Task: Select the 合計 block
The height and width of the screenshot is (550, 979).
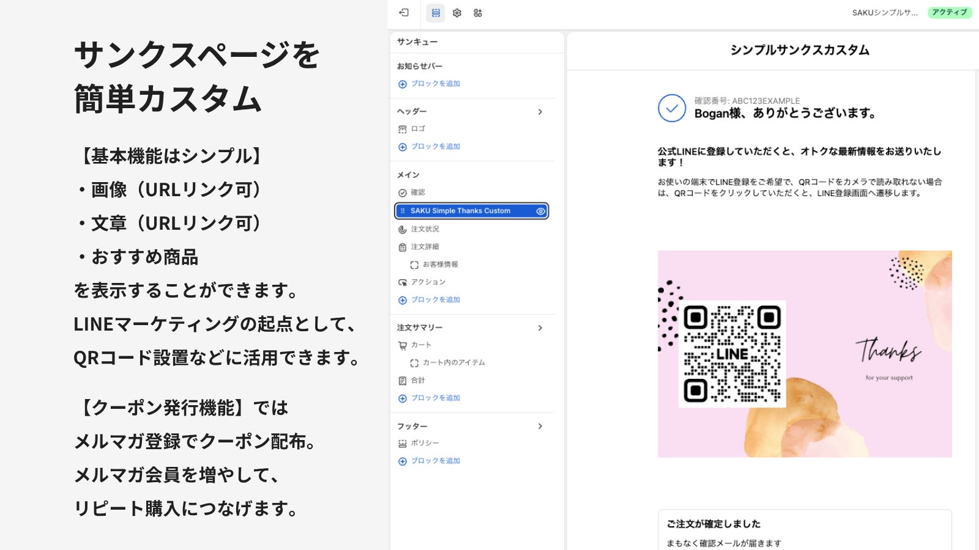Action: pos(418,381)
